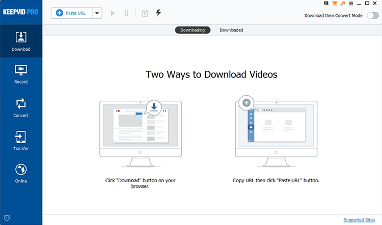Pause downloads with the pause icon
382x225 pixels.
tap(126, 13)
